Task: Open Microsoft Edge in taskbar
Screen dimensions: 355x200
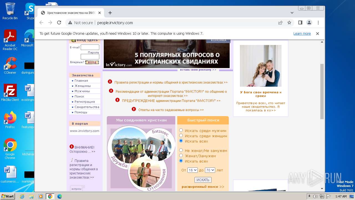Action: [60, 196]
